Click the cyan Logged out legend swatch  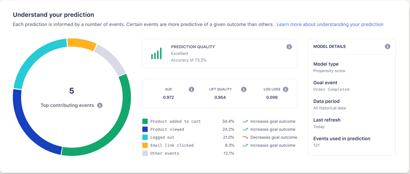(x=145, y=137)
